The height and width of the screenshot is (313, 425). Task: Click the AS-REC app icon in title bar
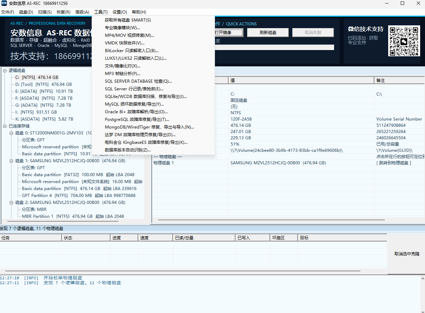click(4, 3)
